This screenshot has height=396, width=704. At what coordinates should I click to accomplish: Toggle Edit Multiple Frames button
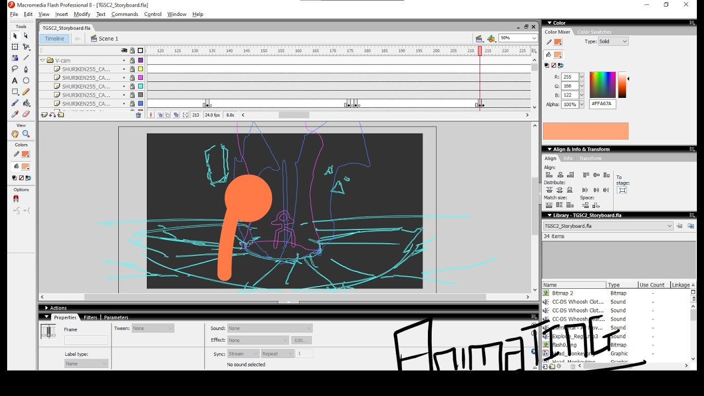click(176, 115)
